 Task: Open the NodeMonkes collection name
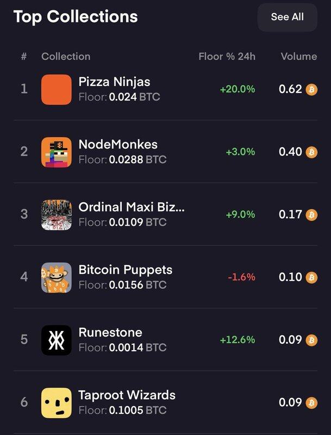[118, 145]
